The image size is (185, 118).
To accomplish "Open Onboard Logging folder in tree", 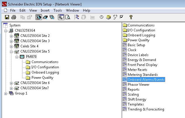I will pyautogui.click(x=45, y=72).
